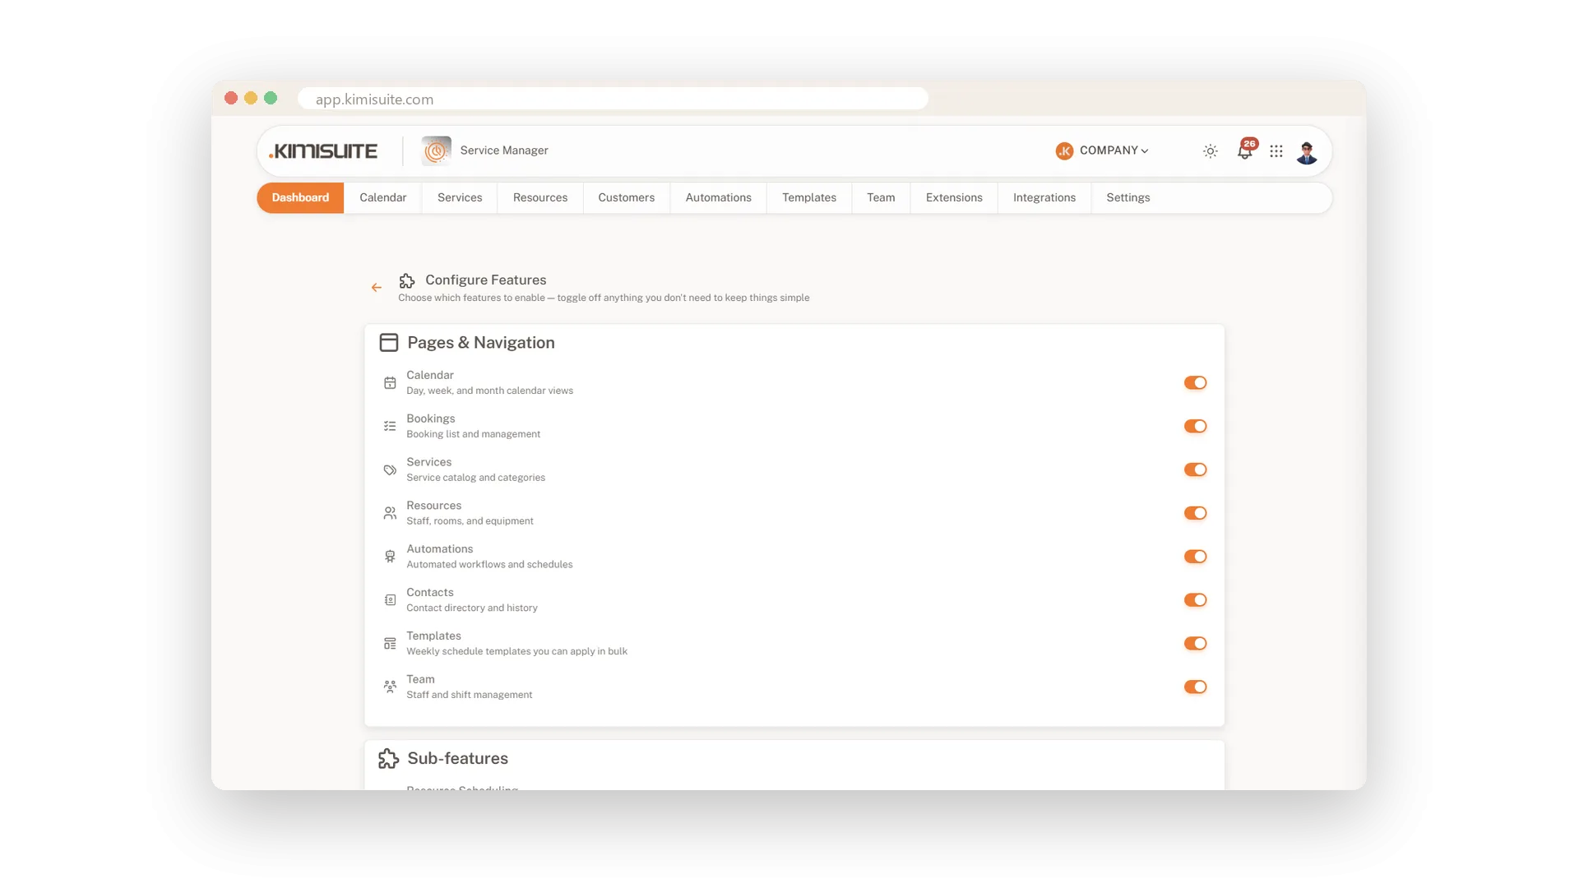The width and height of the screenshot is (1579, 888).
Task: Click the Sub-features puzzle icon
Action: point(388,759)
